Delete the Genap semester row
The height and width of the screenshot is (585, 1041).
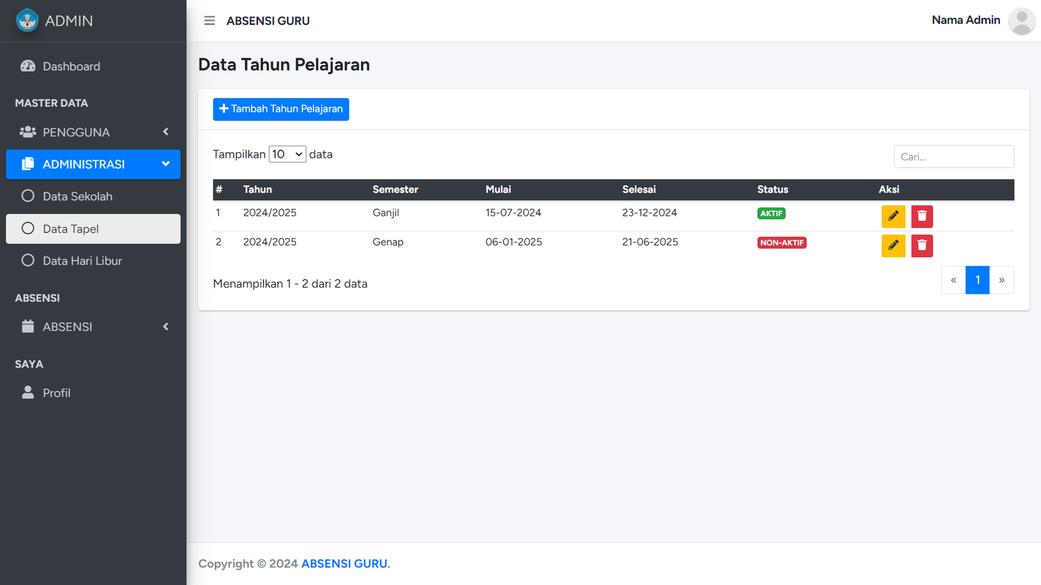[921, 246]
